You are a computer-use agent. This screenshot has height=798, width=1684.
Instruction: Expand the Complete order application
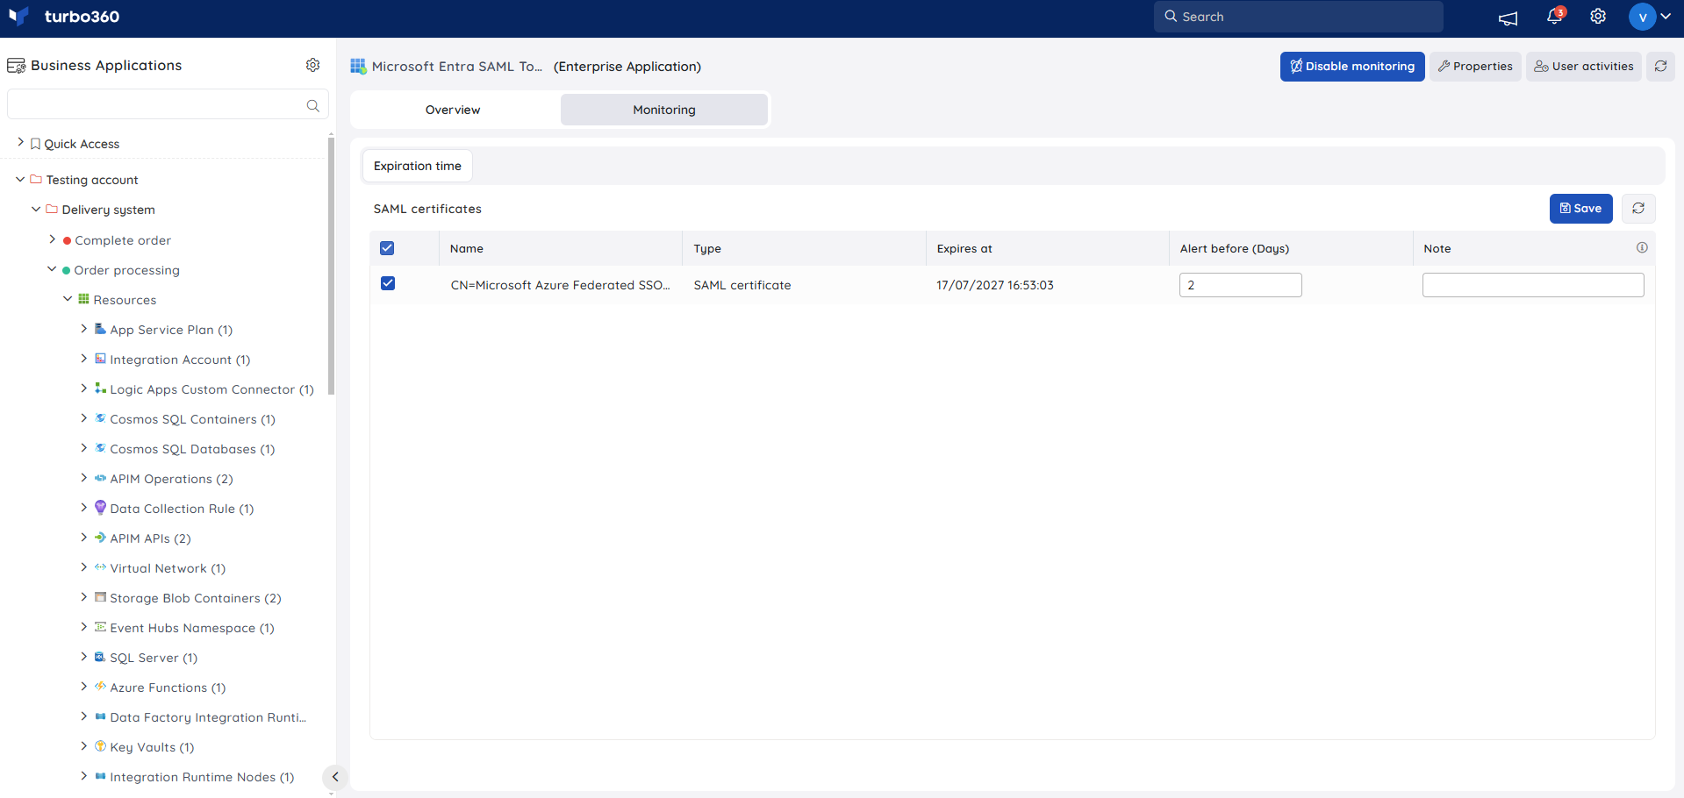52,239
